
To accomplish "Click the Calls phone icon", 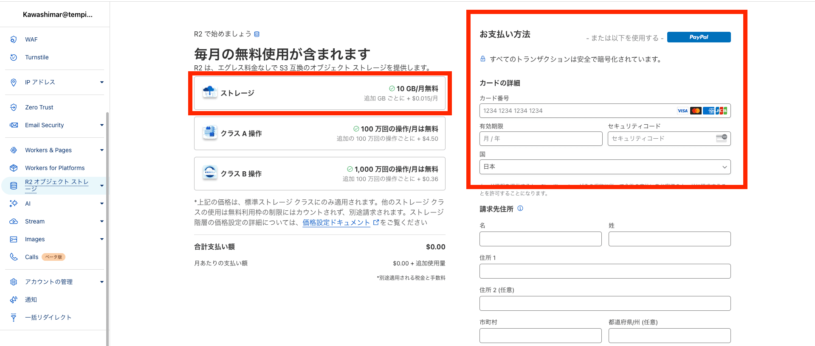I will click(14, 257).
